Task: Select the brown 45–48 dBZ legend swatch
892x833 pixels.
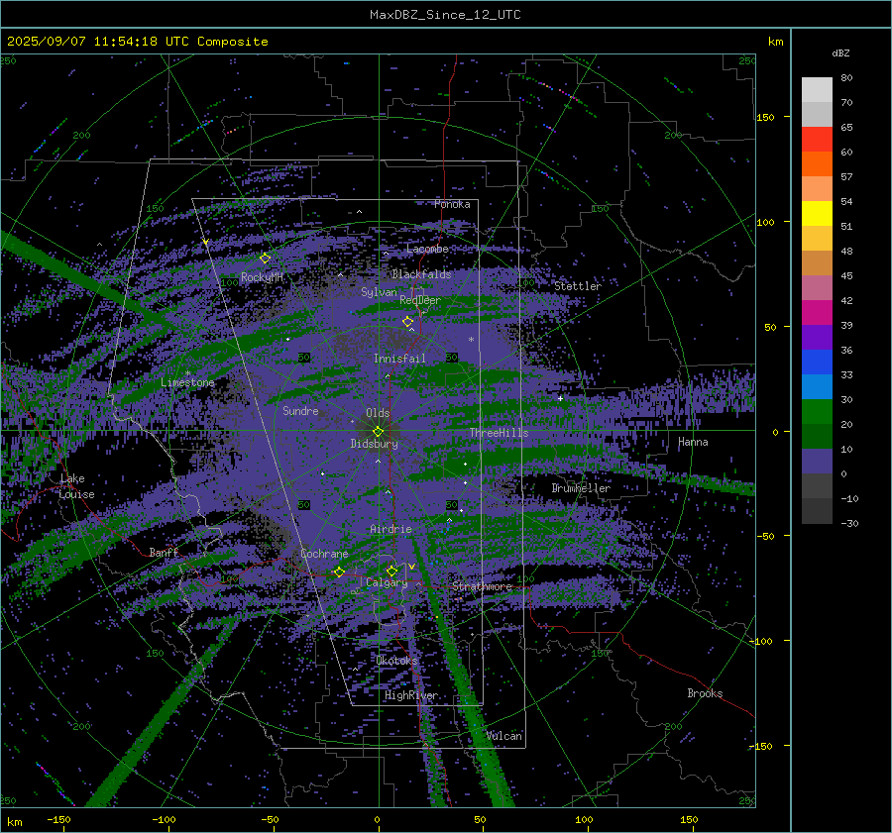Action: click(817, 263)
